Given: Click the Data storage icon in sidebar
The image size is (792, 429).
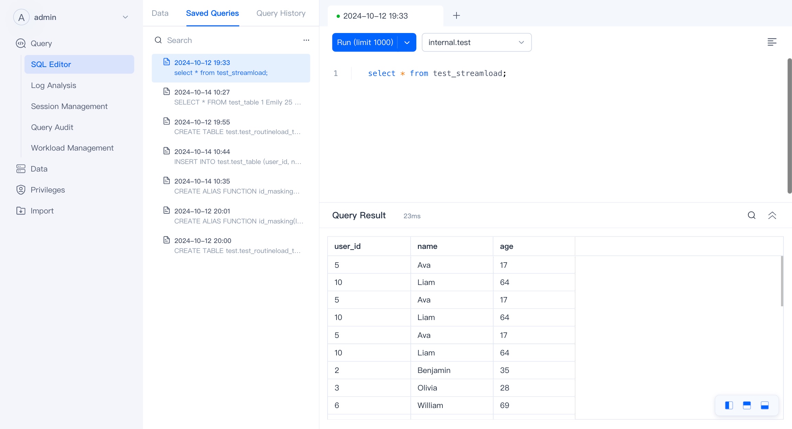Looking at the screenshot, I should coord(21,169).
